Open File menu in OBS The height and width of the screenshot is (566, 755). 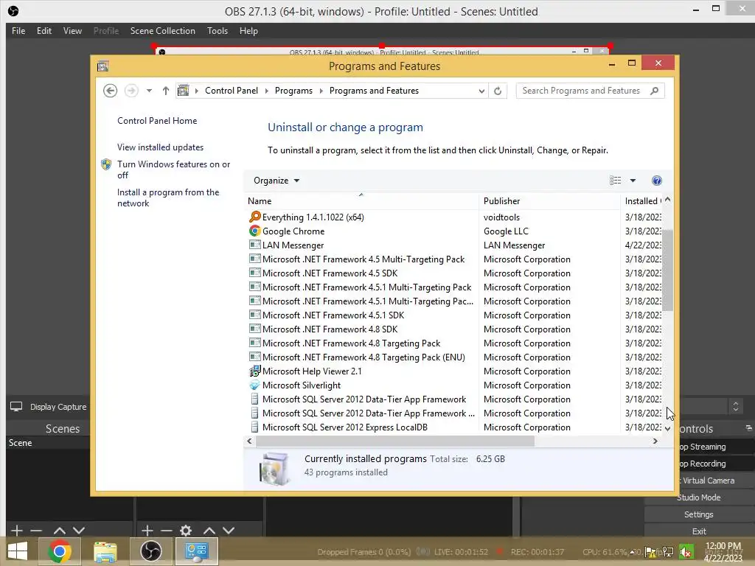pos(18,31)
